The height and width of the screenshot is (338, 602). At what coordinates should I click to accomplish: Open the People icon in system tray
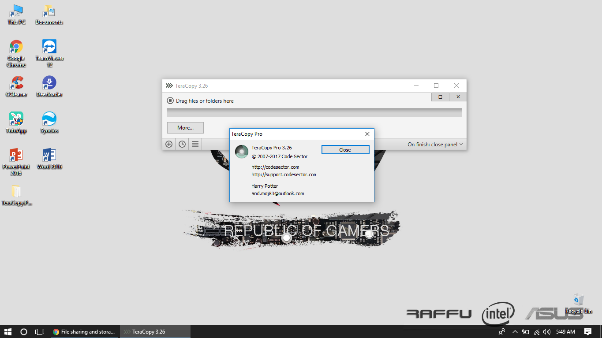coord(502,331)
